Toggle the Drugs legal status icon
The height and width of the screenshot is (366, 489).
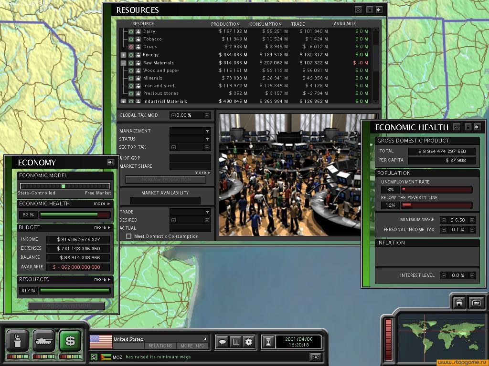point(131,47)
